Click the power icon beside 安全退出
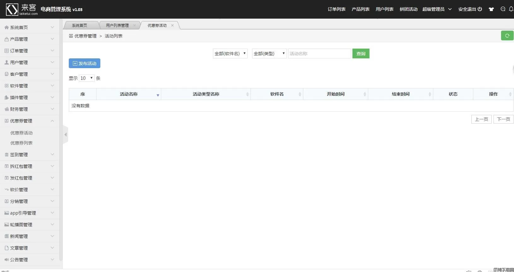The width and height of the screenshot is (514, 272). coord(480,9)
